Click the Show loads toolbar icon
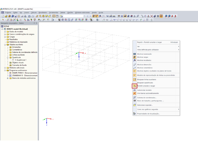 (x=94, y=16)
